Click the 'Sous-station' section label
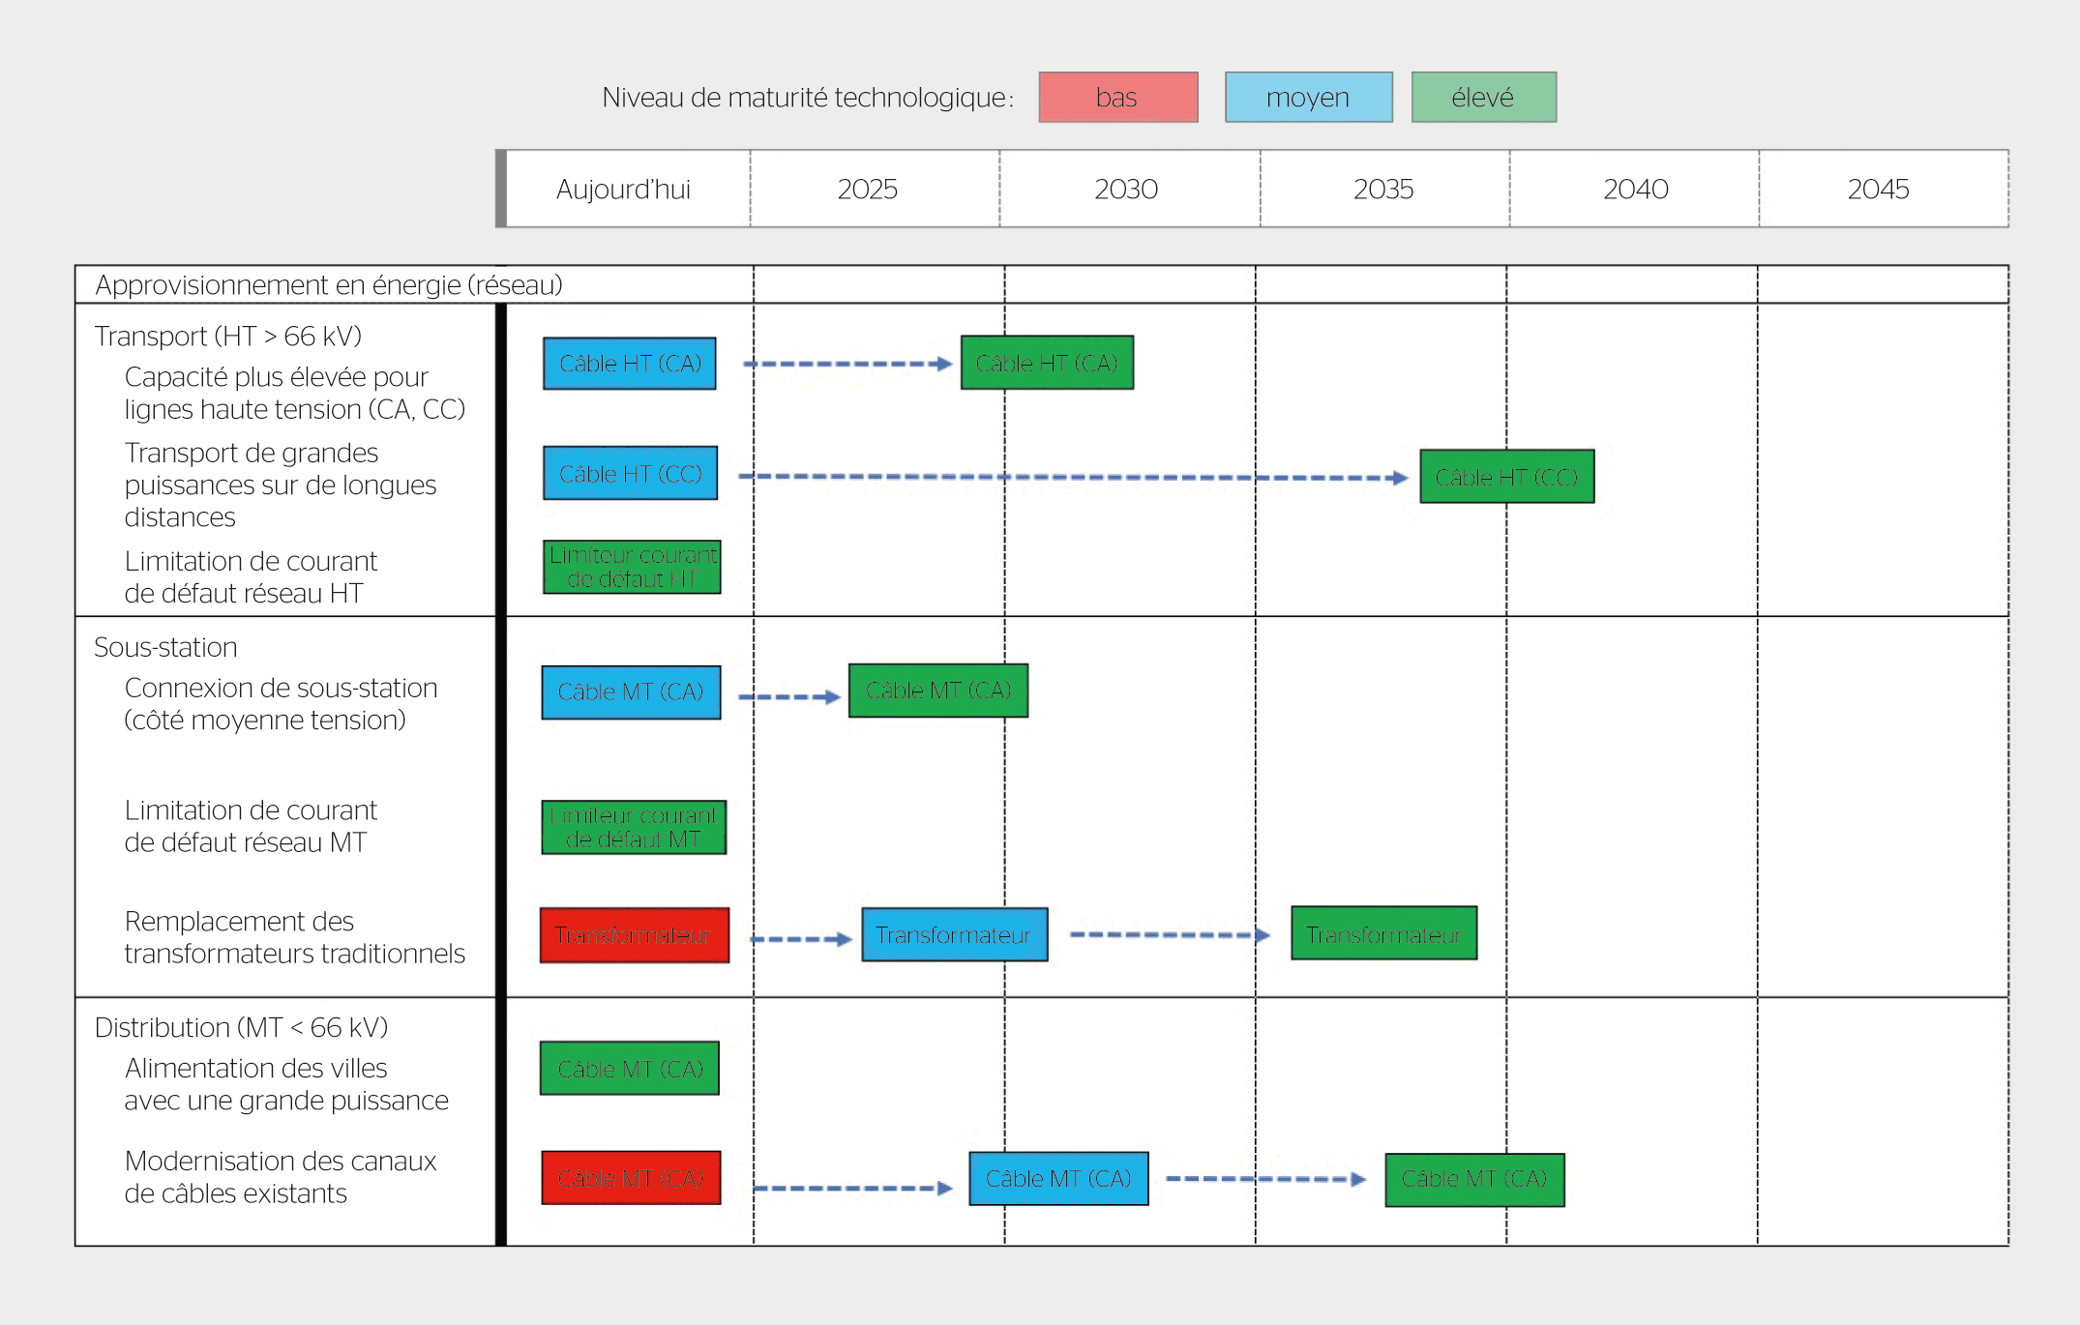 pos(165,647)
